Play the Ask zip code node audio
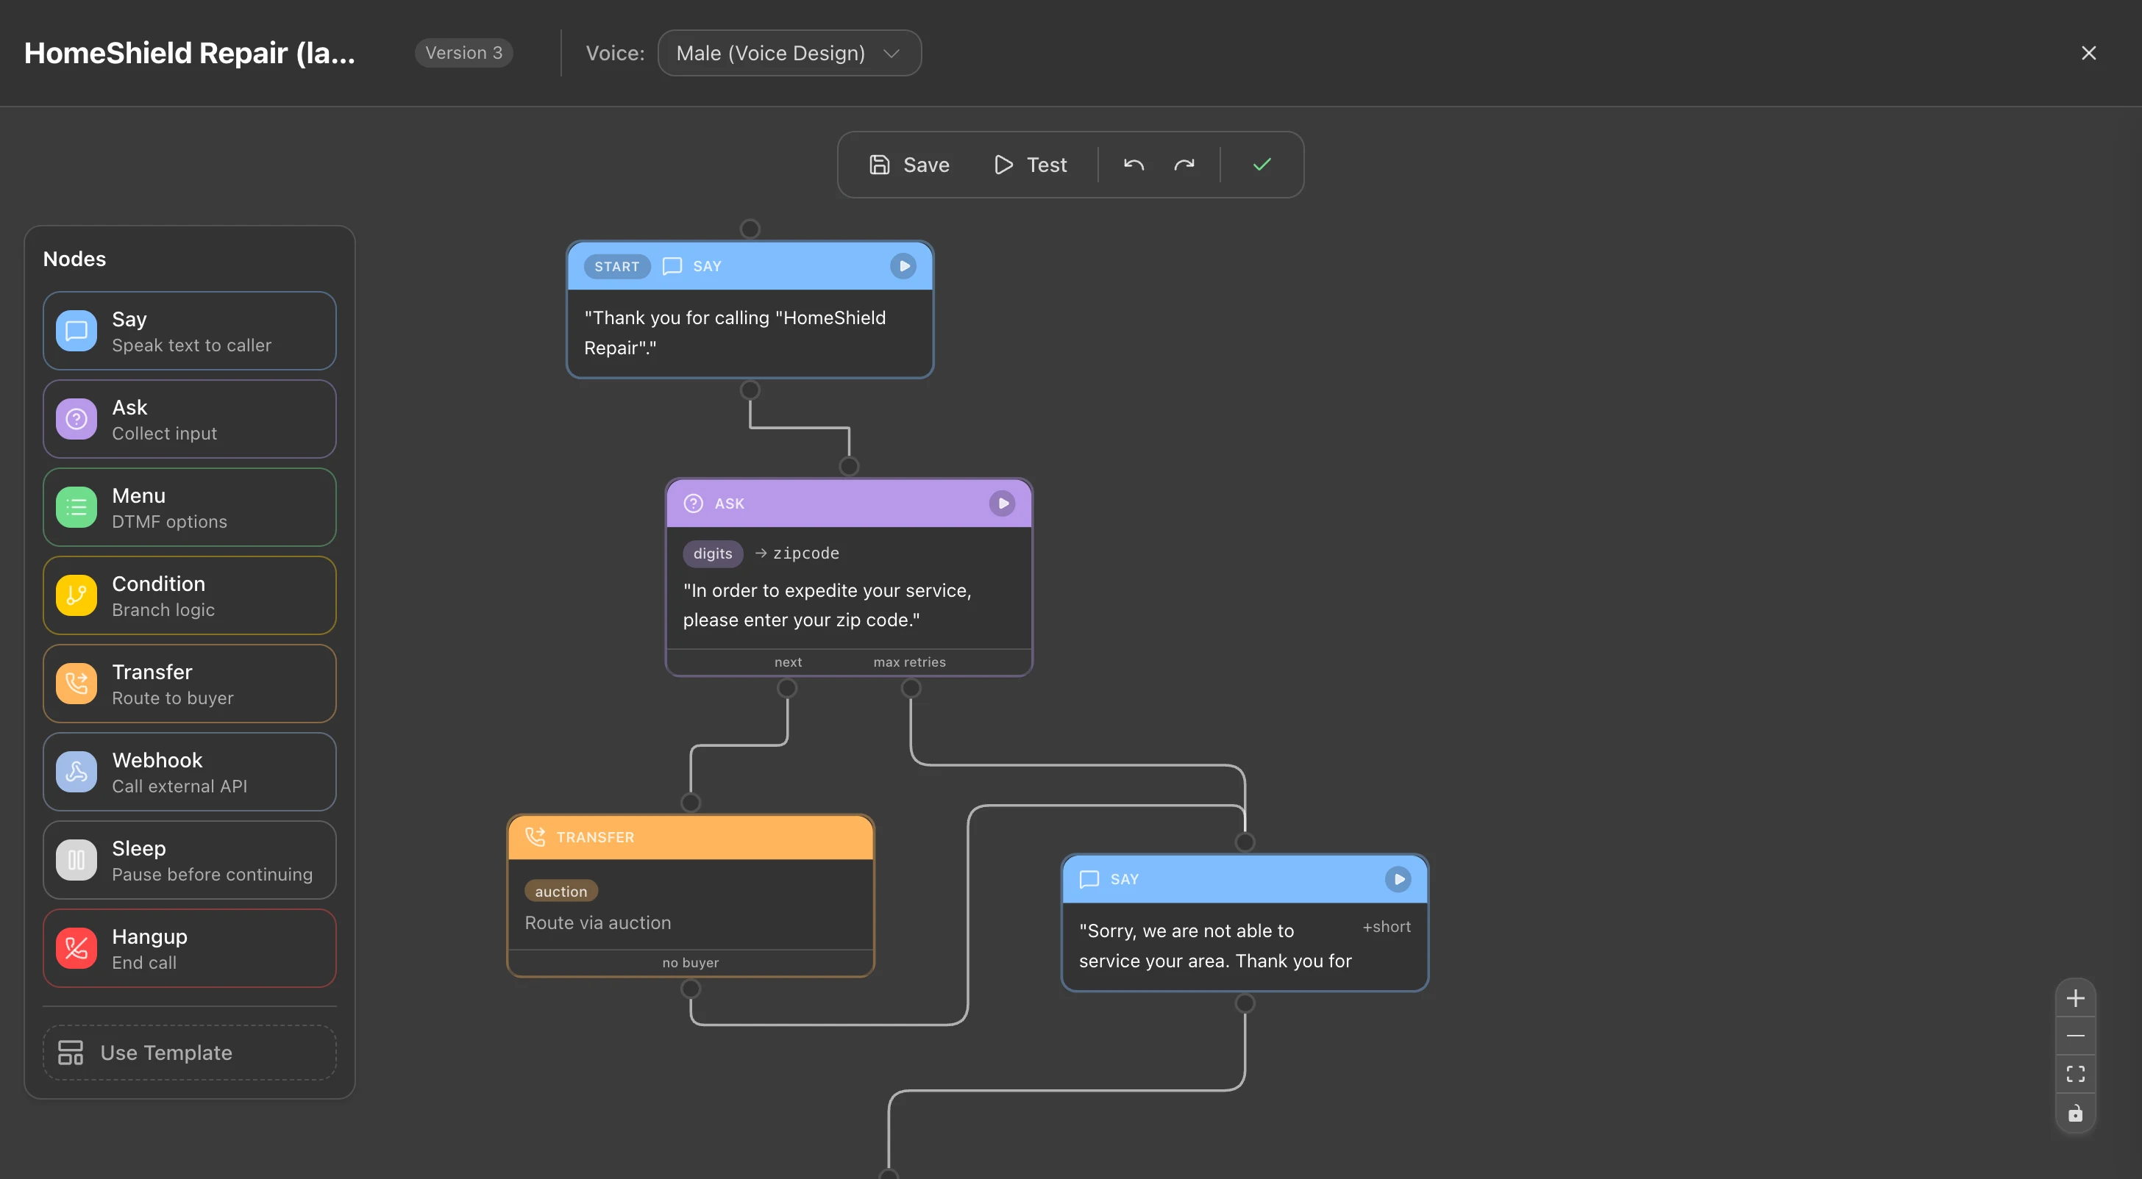 (1002, 504)
